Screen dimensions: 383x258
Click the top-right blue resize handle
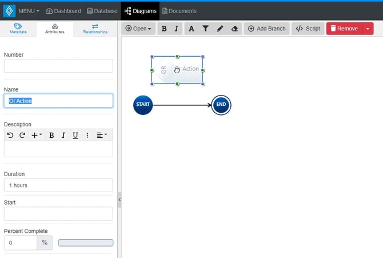click(203, 57)
